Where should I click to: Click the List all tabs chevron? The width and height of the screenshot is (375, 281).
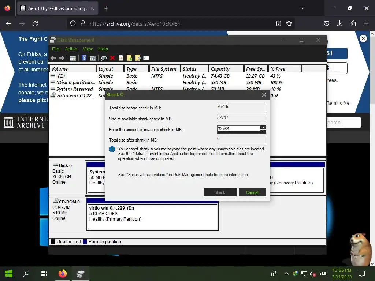click(302, 8)
